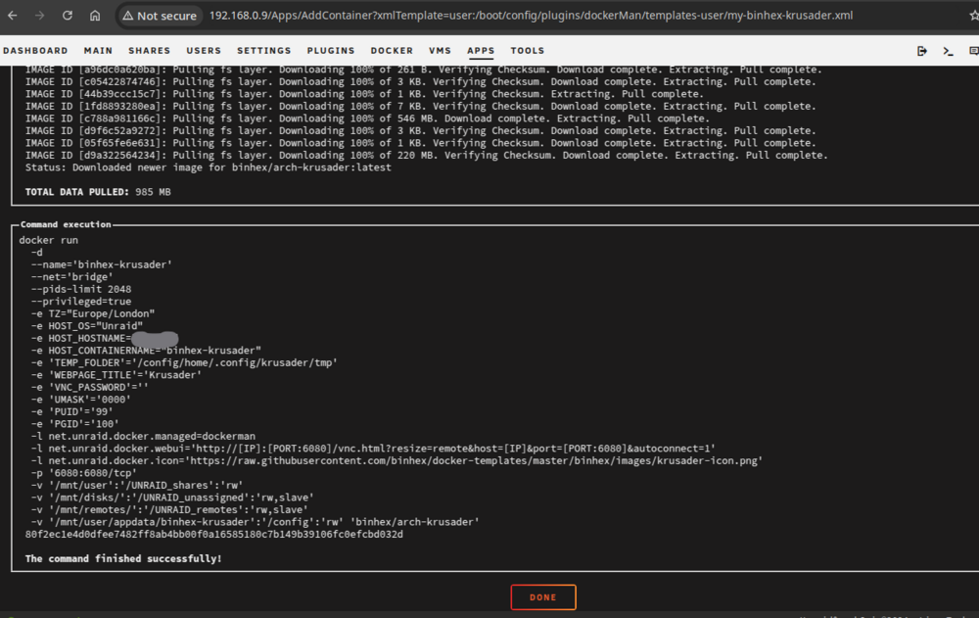Click the Unraid logout icon
The image size is (979, 618).
(921, 51)
